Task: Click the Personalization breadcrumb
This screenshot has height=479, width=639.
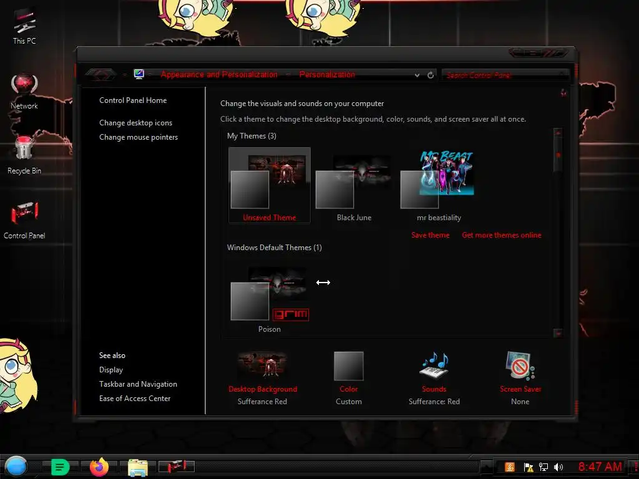Action: click(327, 75)
